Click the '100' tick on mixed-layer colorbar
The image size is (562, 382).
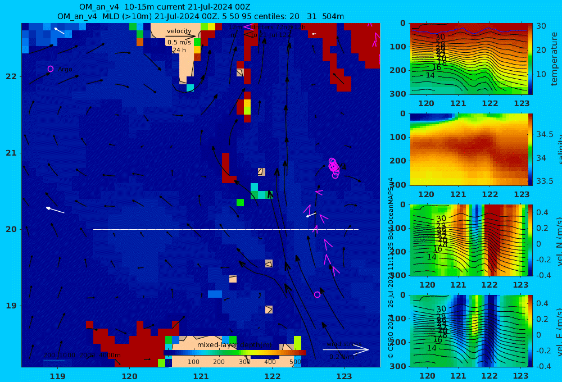click(193, 362)
